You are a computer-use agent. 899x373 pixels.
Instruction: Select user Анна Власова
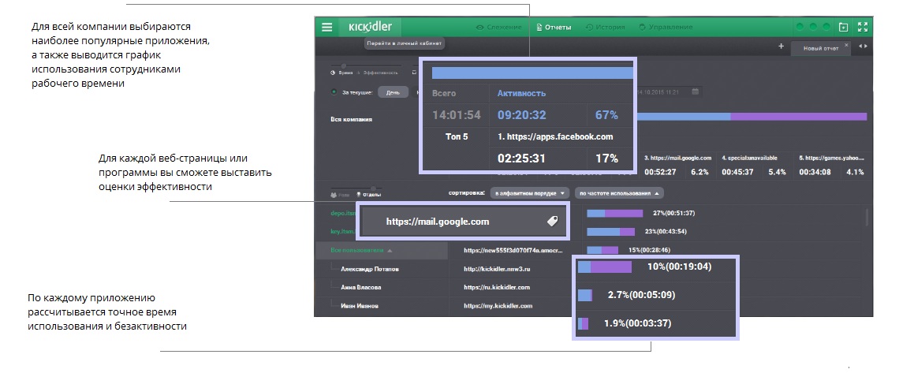coord(361,287)
